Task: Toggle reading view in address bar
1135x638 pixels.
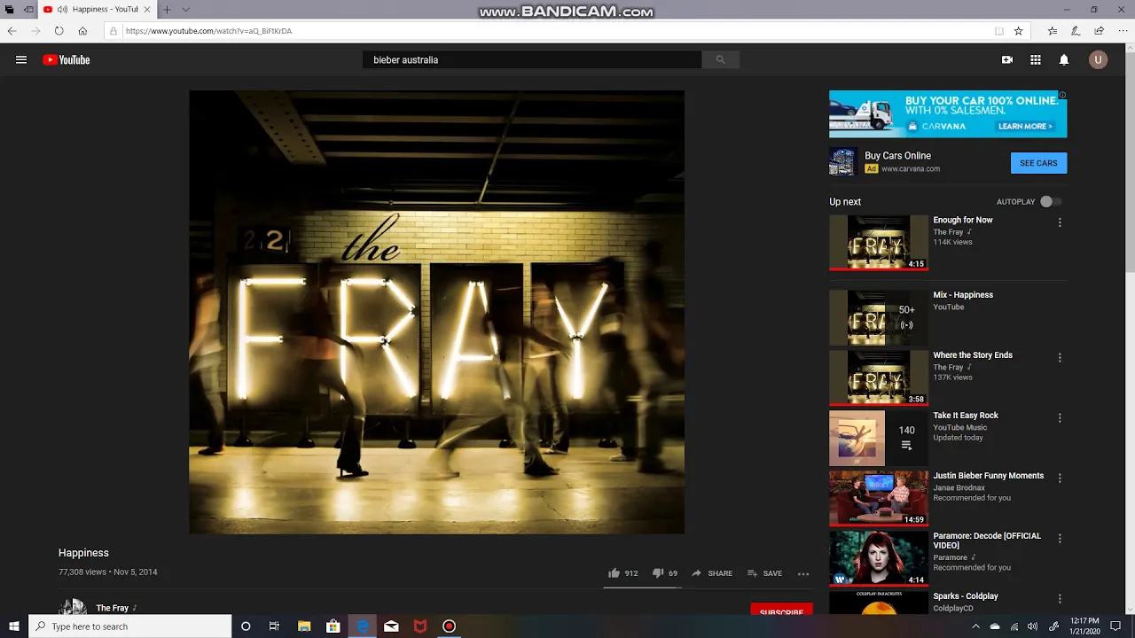Action: click(x=999, y=31)
